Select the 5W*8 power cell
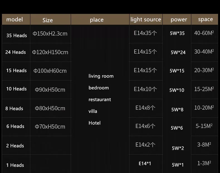This screenshot has width=220, height=173. (177, 109)
